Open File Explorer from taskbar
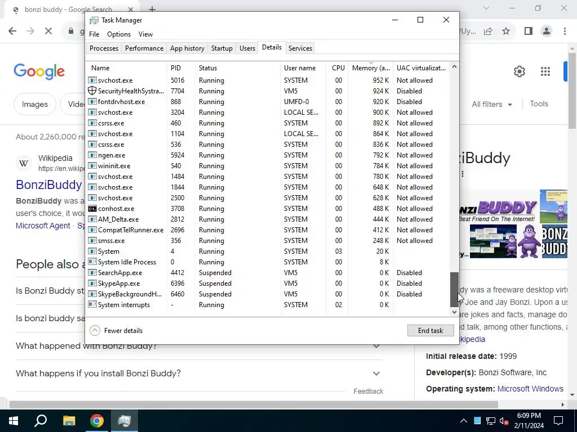577x432 pixels. [x=69, y=421]
